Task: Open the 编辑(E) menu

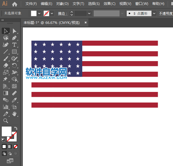Action: coord(47,4)
